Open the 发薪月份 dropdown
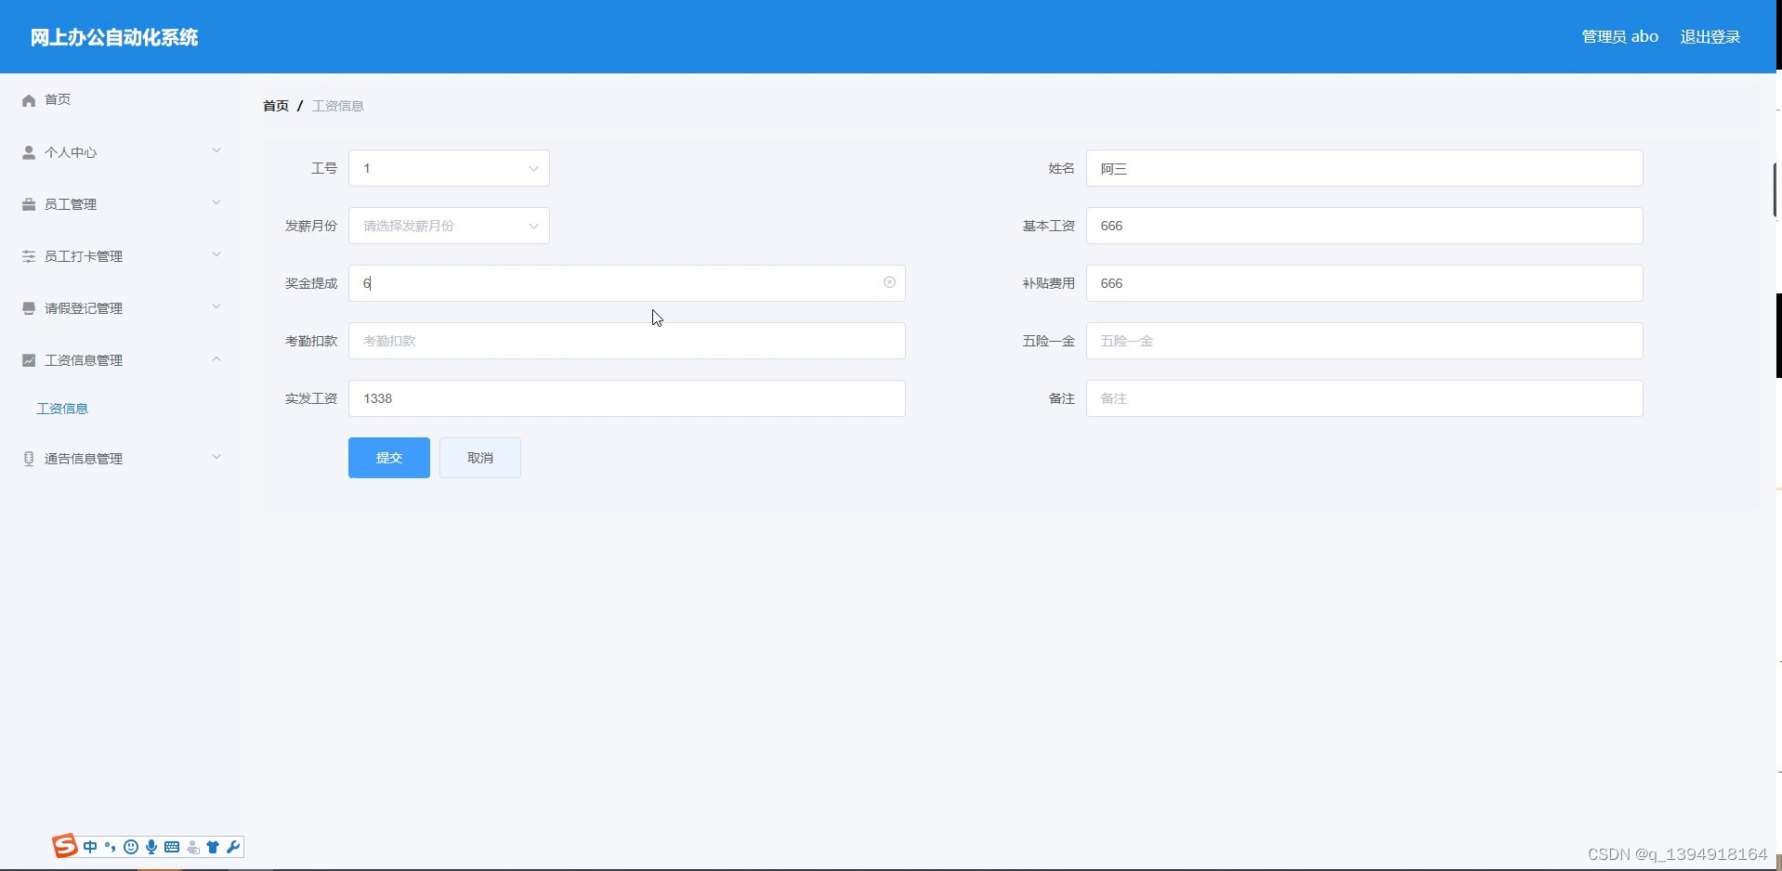 [449, 226]
